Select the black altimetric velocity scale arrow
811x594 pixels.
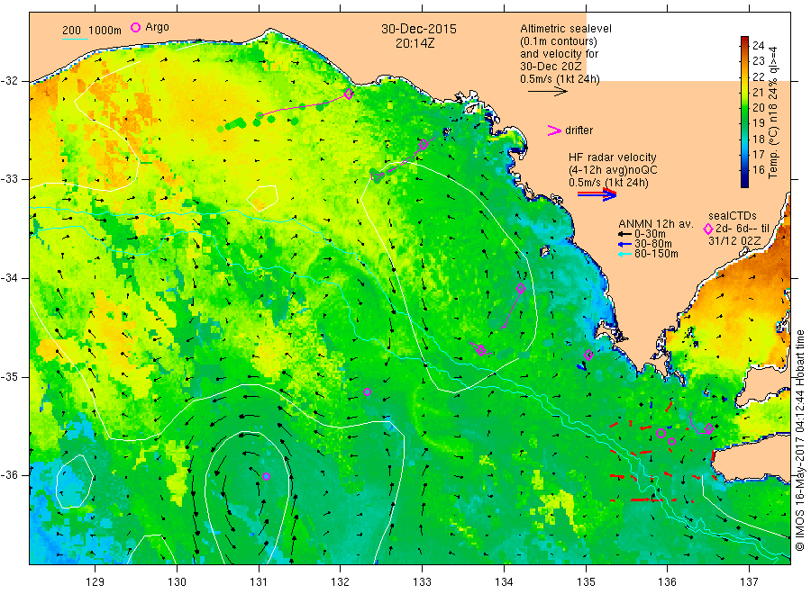pyautogui.click(x=548, y=92)
